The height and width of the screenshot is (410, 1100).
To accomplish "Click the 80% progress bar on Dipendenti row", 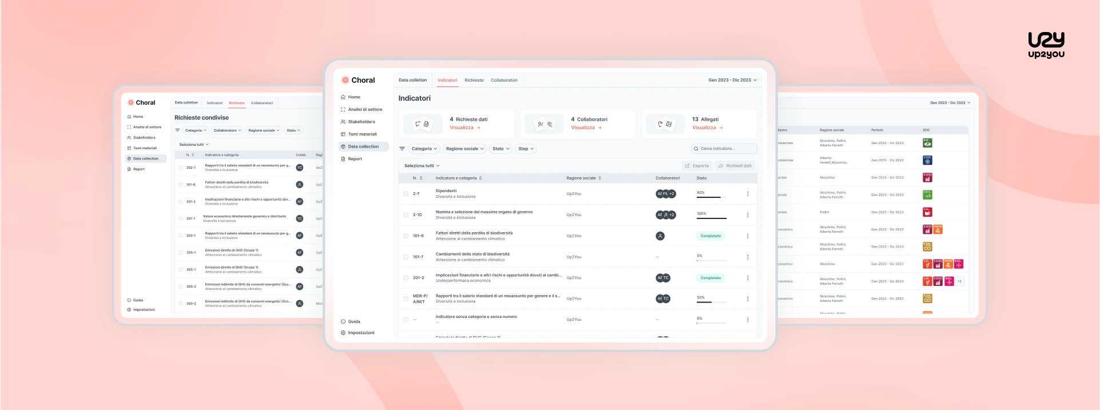I will [x=712, y=197].
